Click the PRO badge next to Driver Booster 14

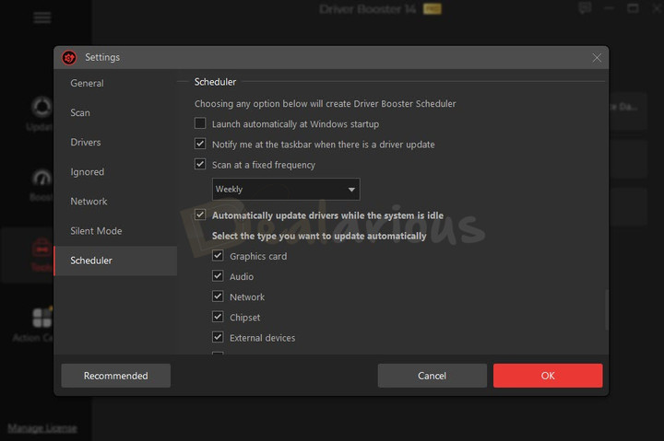coord(433,9)
